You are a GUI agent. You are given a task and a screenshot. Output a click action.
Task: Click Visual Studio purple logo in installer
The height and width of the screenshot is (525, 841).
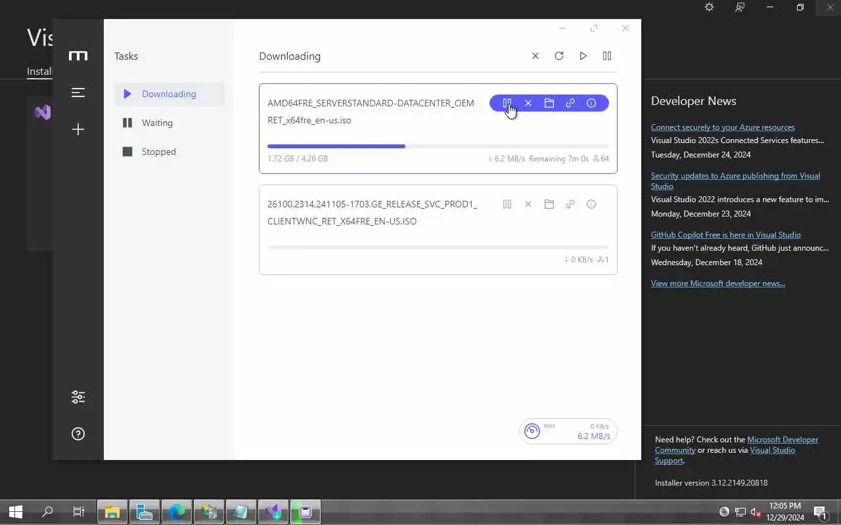(43, 112)
